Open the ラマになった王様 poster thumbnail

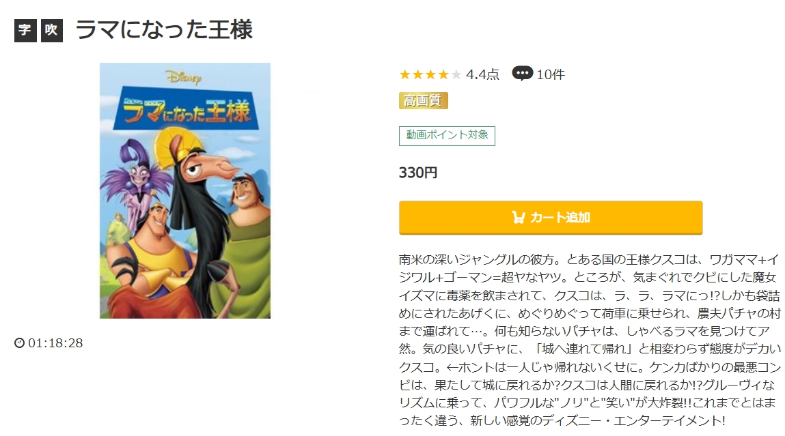tap(185, 190)
